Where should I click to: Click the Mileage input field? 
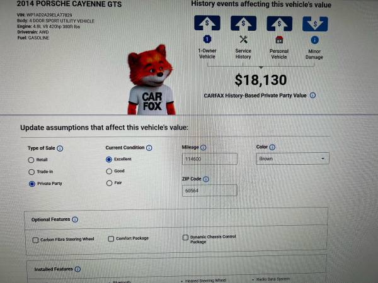pyautogui.click(x=210, y=159)
